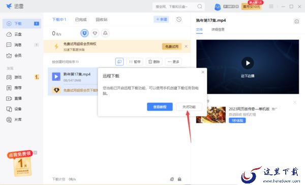Click the remote download icon beside 暂停
Viewport: 305px width, 185px height.
tap(119, 62)
